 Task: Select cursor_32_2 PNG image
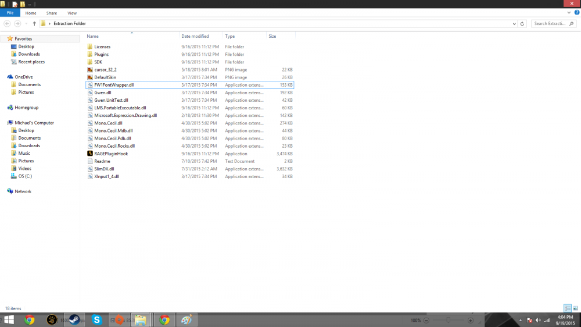(x=105, y=70)
